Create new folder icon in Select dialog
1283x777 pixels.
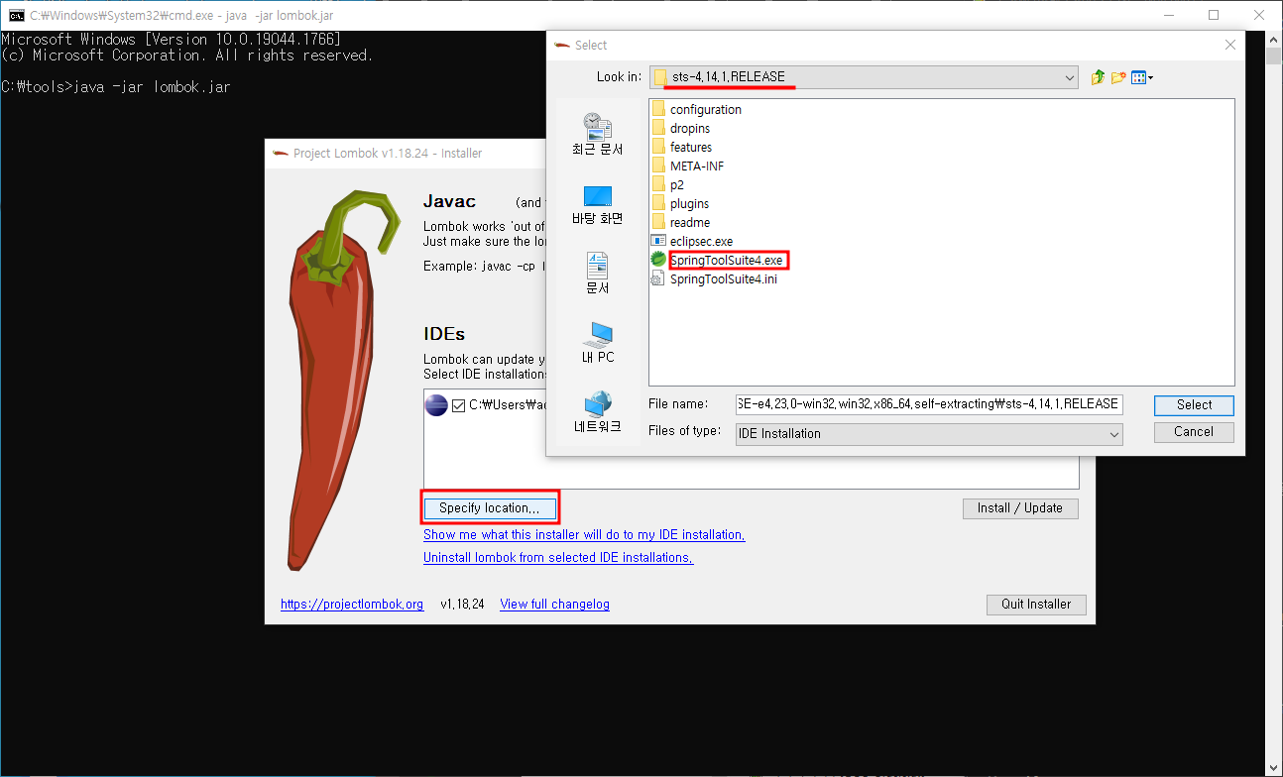click(1118, 77)
